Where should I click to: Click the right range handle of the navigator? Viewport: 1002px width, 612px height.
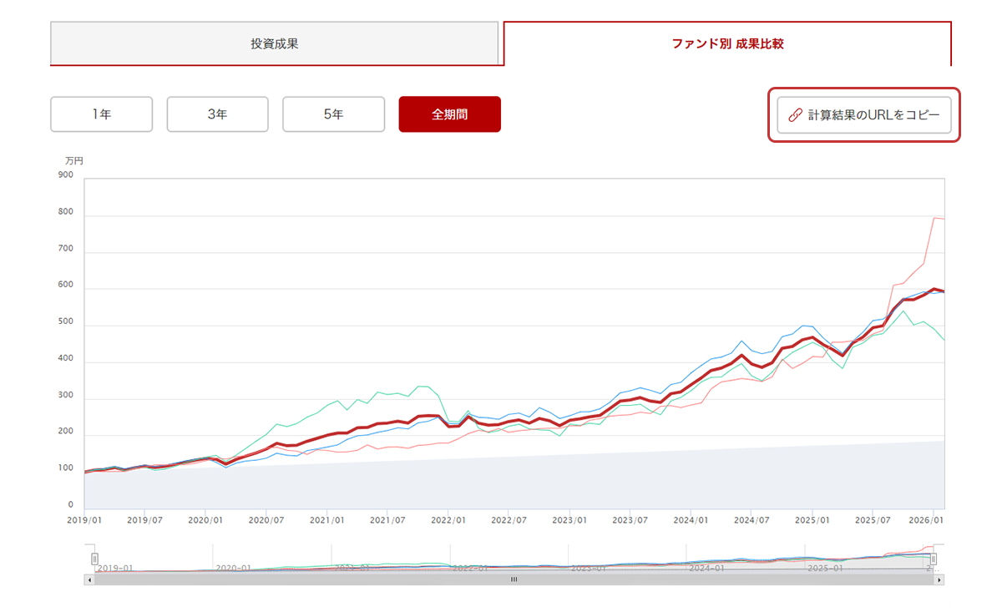coord(934,559)
